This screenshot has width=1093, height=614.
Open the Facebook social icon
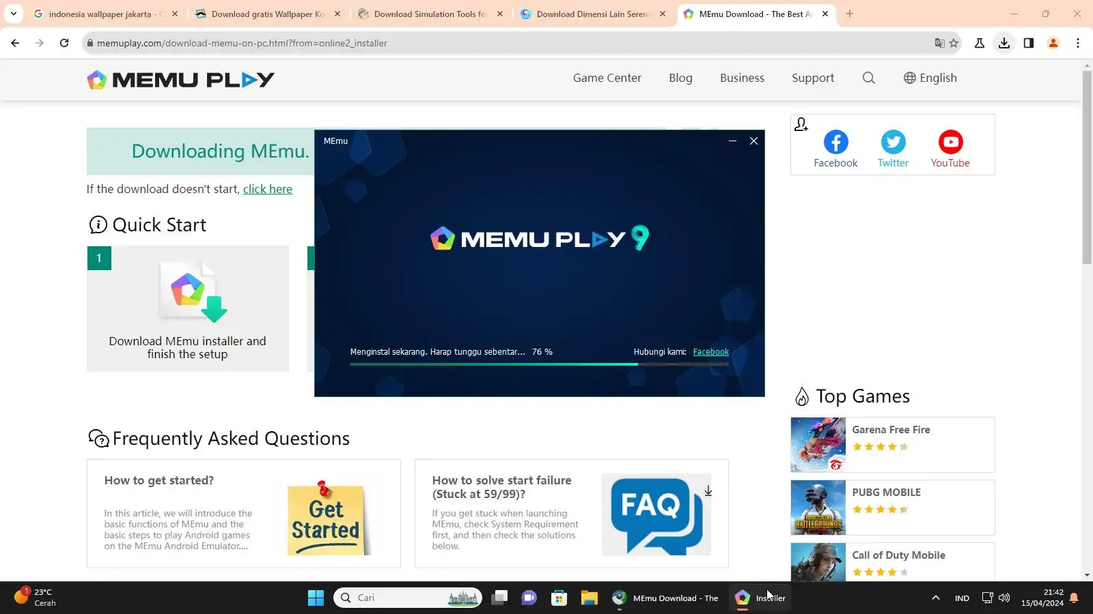[835, 149]
